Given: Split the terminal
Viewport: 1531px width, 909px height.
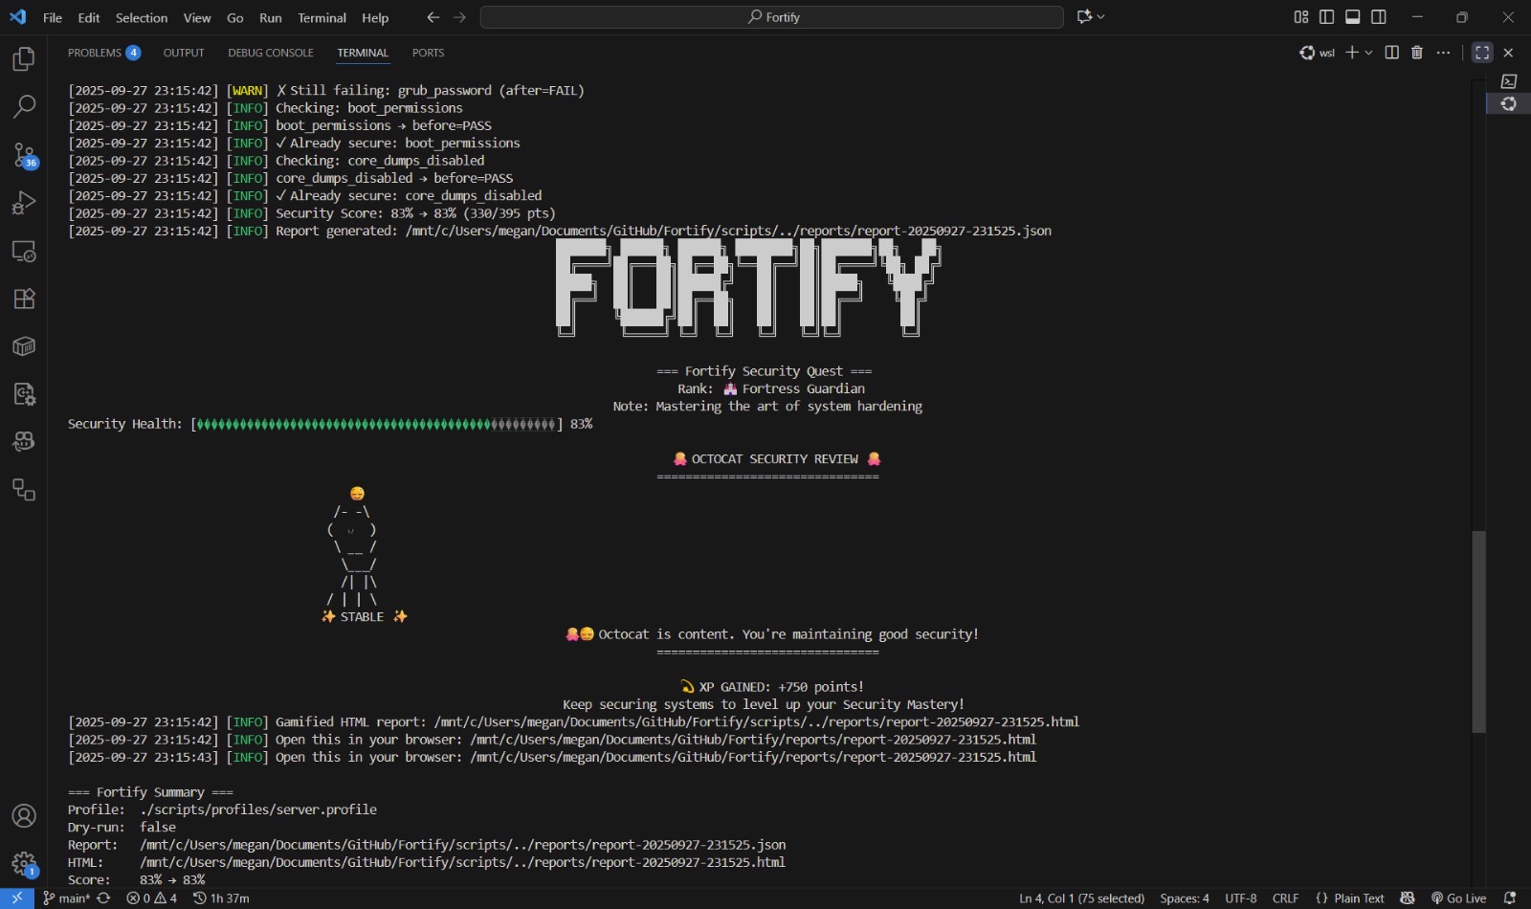Looking at the screenshot, I should pos(1392,53).
